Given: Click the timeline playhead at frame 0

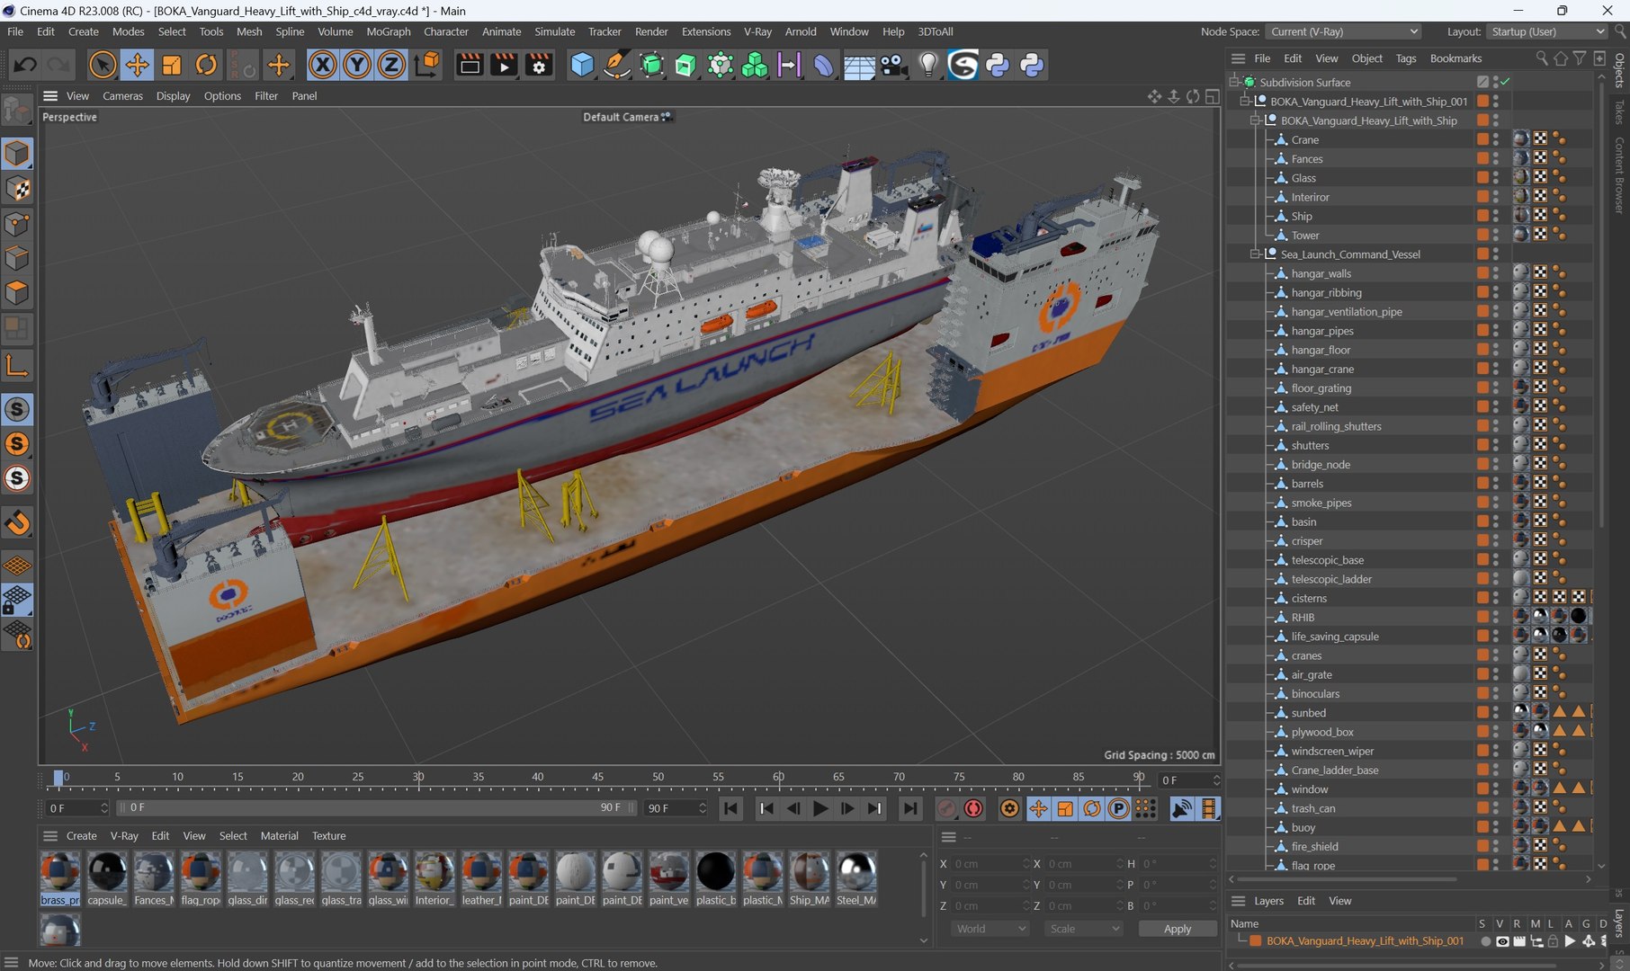Looking at the screenshot, I should pos(58,778).
